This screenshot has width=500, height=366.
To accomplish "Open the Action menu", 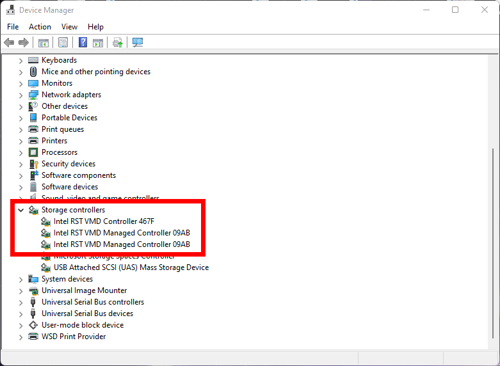I will (40, 27).
